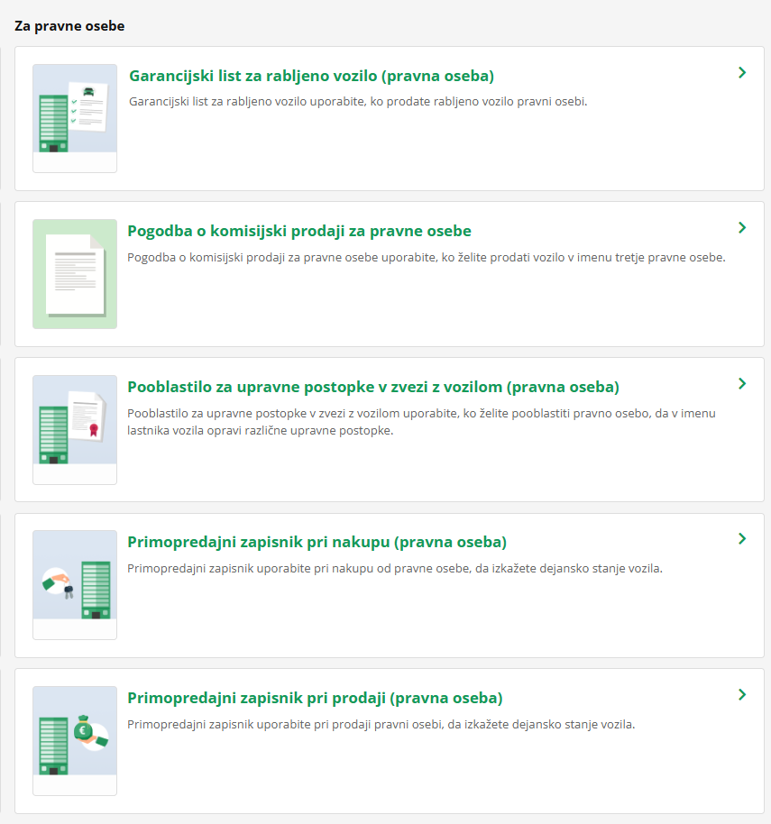
Task: Click the building and car checklist document icon
Action: (75, 117)
